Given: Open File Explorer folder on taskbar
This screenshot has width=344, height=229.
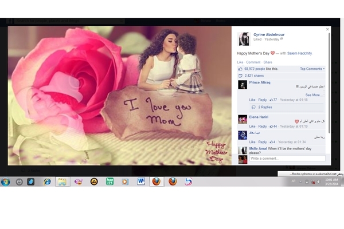Looking at the screenshot, I should point(62,181).
